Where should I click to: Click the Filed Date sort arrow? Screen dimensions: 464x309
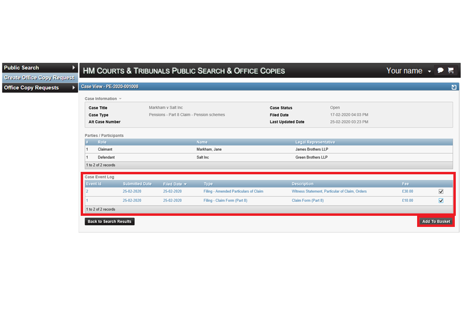(x=185, y=184)
